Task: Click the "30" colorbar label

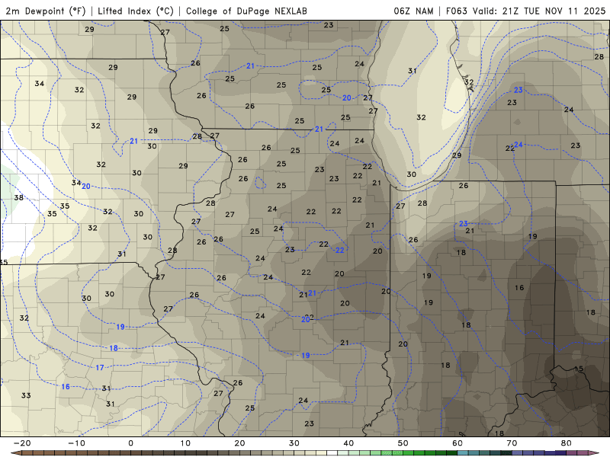Action: [x=294, y=443]
